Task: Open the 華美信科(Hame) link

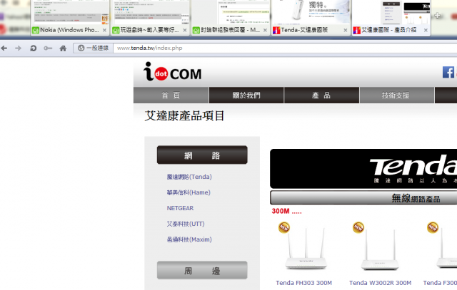Action: point(189,192)
